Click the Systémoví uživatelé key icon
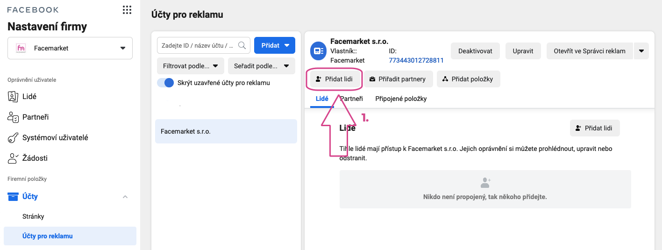The height and width of the screenshot is (250, 662). (13, 137)
